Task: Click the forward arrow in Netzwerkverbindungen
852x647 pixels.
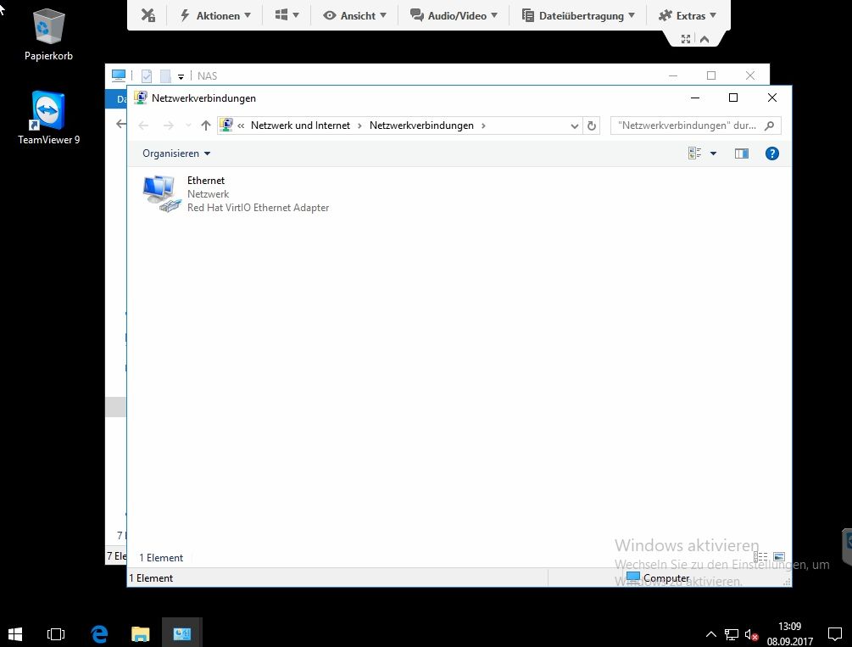Action: 169,125
